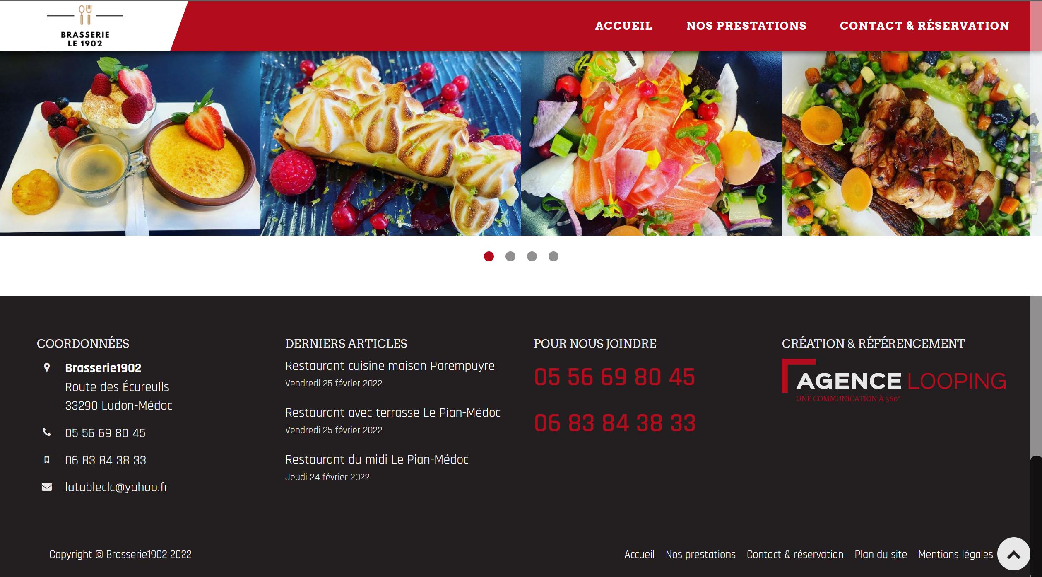Click the Brasserie Le 1902 logo
Image resolution: width=1042 pixels, height=577 pixels.
click(x=85, y=27)
